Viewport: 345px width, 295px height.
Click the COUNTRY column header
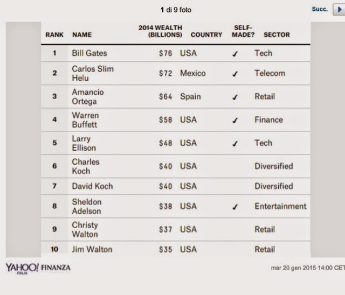tap(206, 34)
